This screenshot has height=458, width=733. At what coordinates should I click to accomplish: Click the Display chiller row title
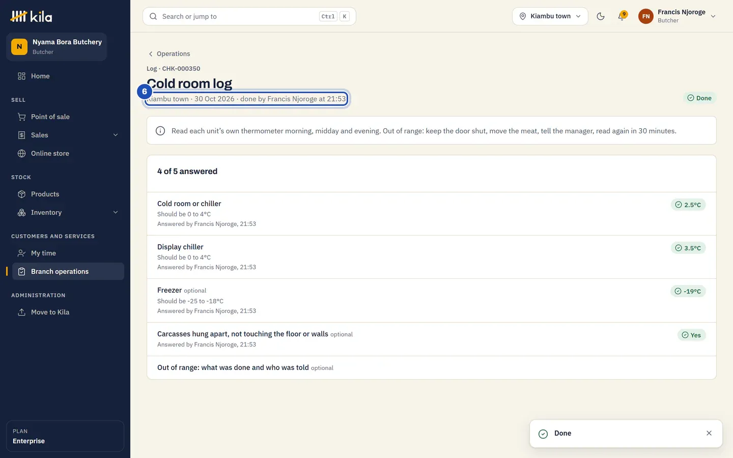coord(180,247)
